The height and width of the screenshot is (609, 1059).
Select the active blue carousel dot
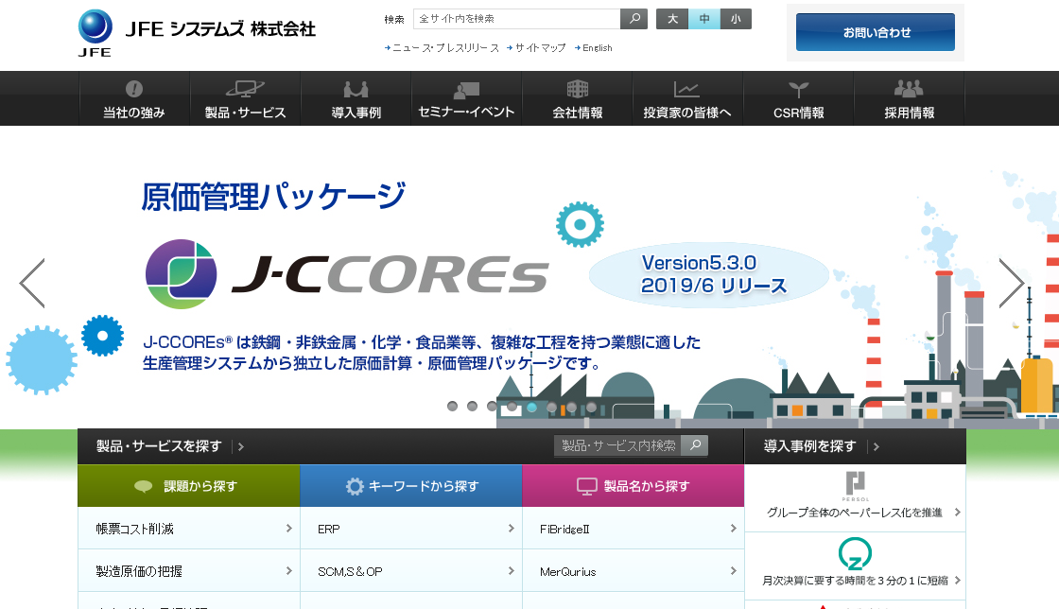click(x=532, y=408)
